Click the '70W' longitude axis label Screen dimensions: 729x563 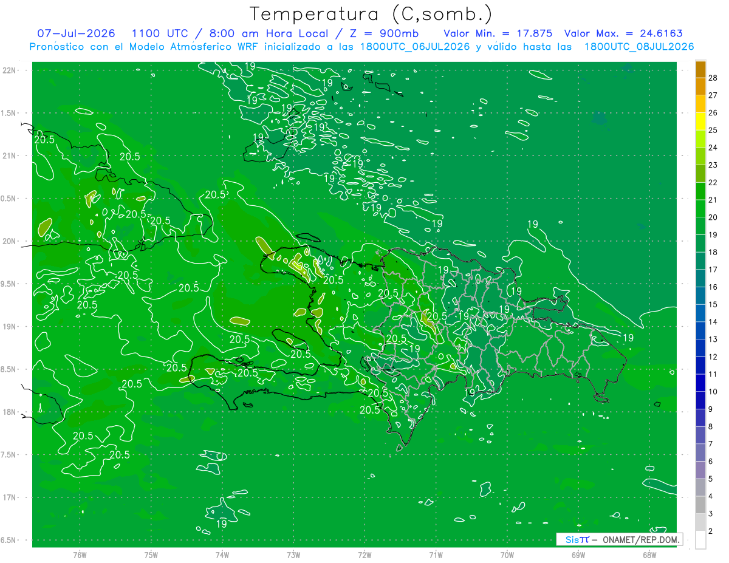click(507, 555)
